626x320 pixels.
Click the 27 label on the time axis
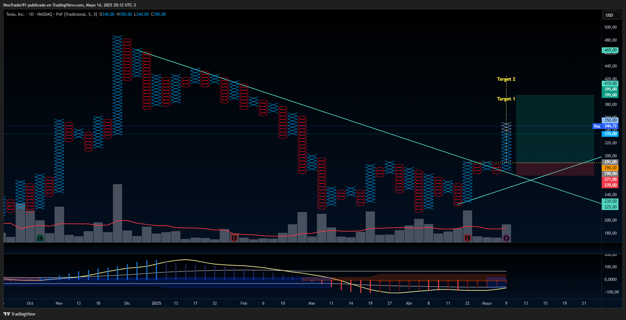click(x=390, y=303)
